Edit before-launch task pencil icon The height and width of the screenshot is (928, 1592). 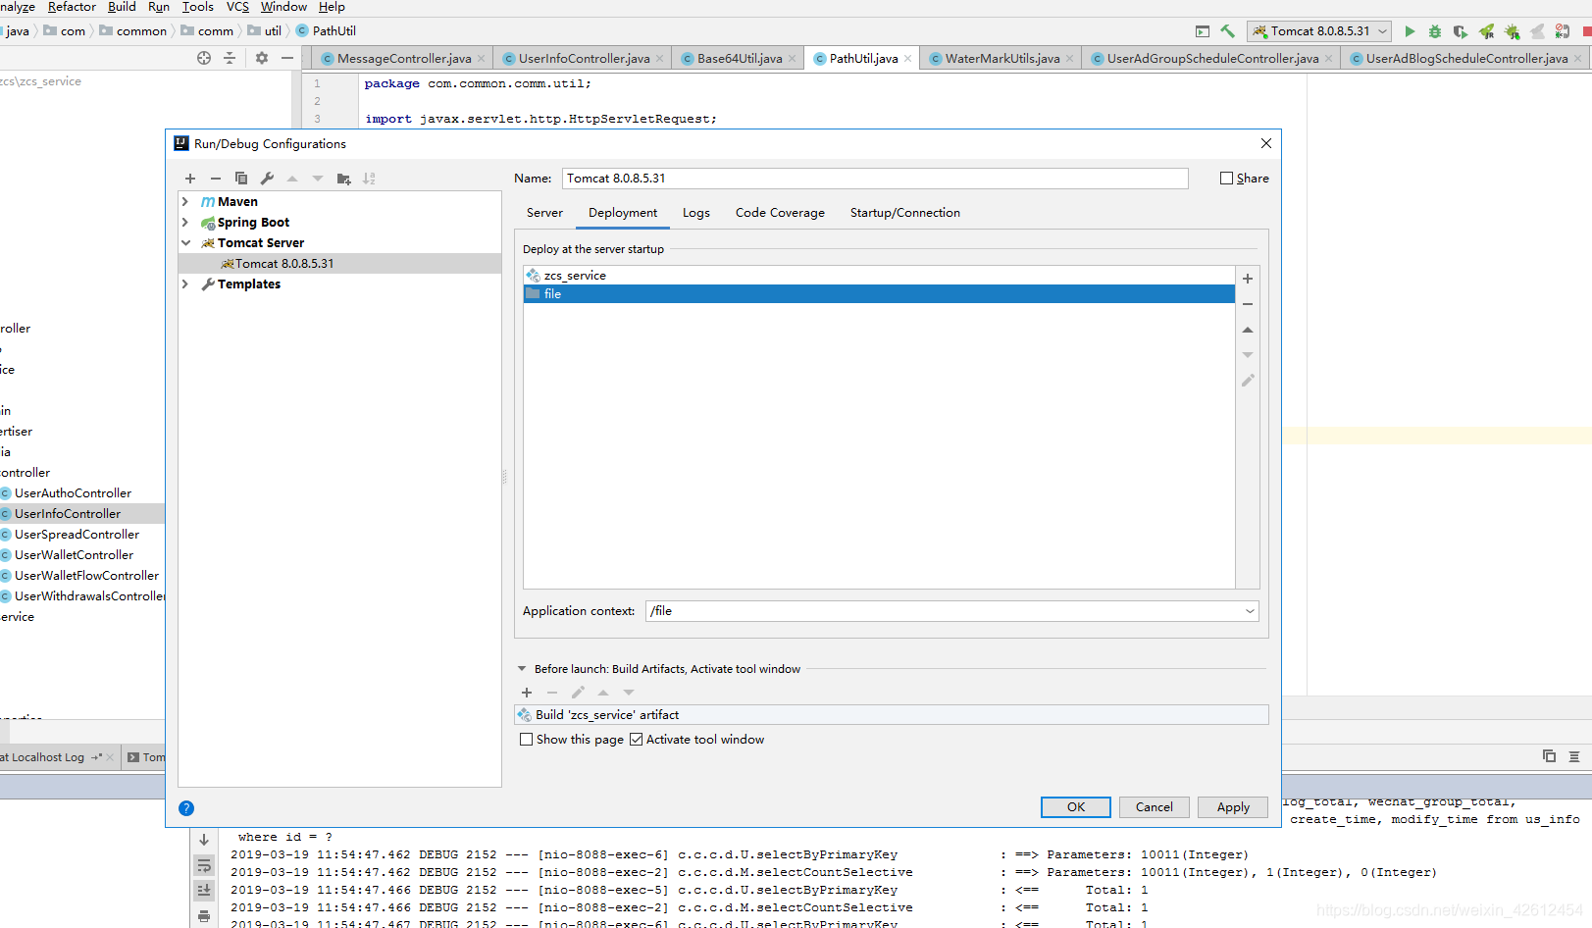pos(578,693)
